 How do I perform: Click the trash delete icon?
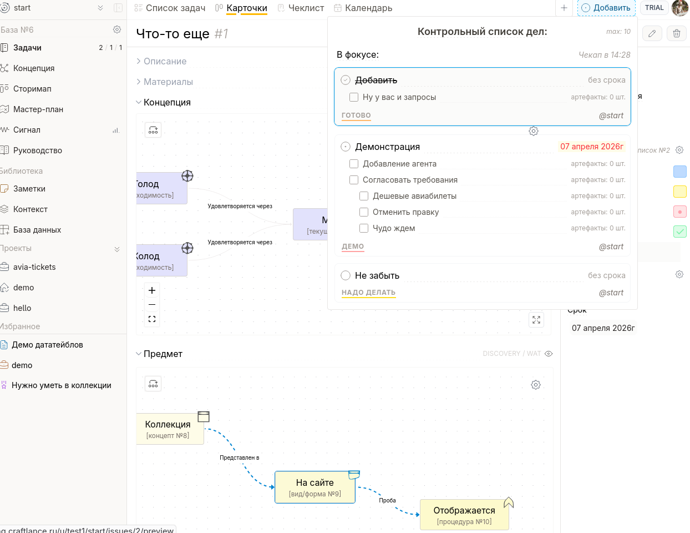pyautogui.click(x=677, y=34)
